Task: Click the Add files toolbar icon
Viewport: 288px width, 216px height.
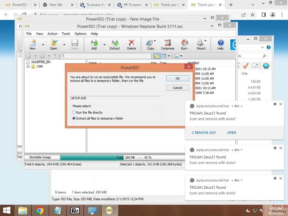Action: tap(94, 44)
